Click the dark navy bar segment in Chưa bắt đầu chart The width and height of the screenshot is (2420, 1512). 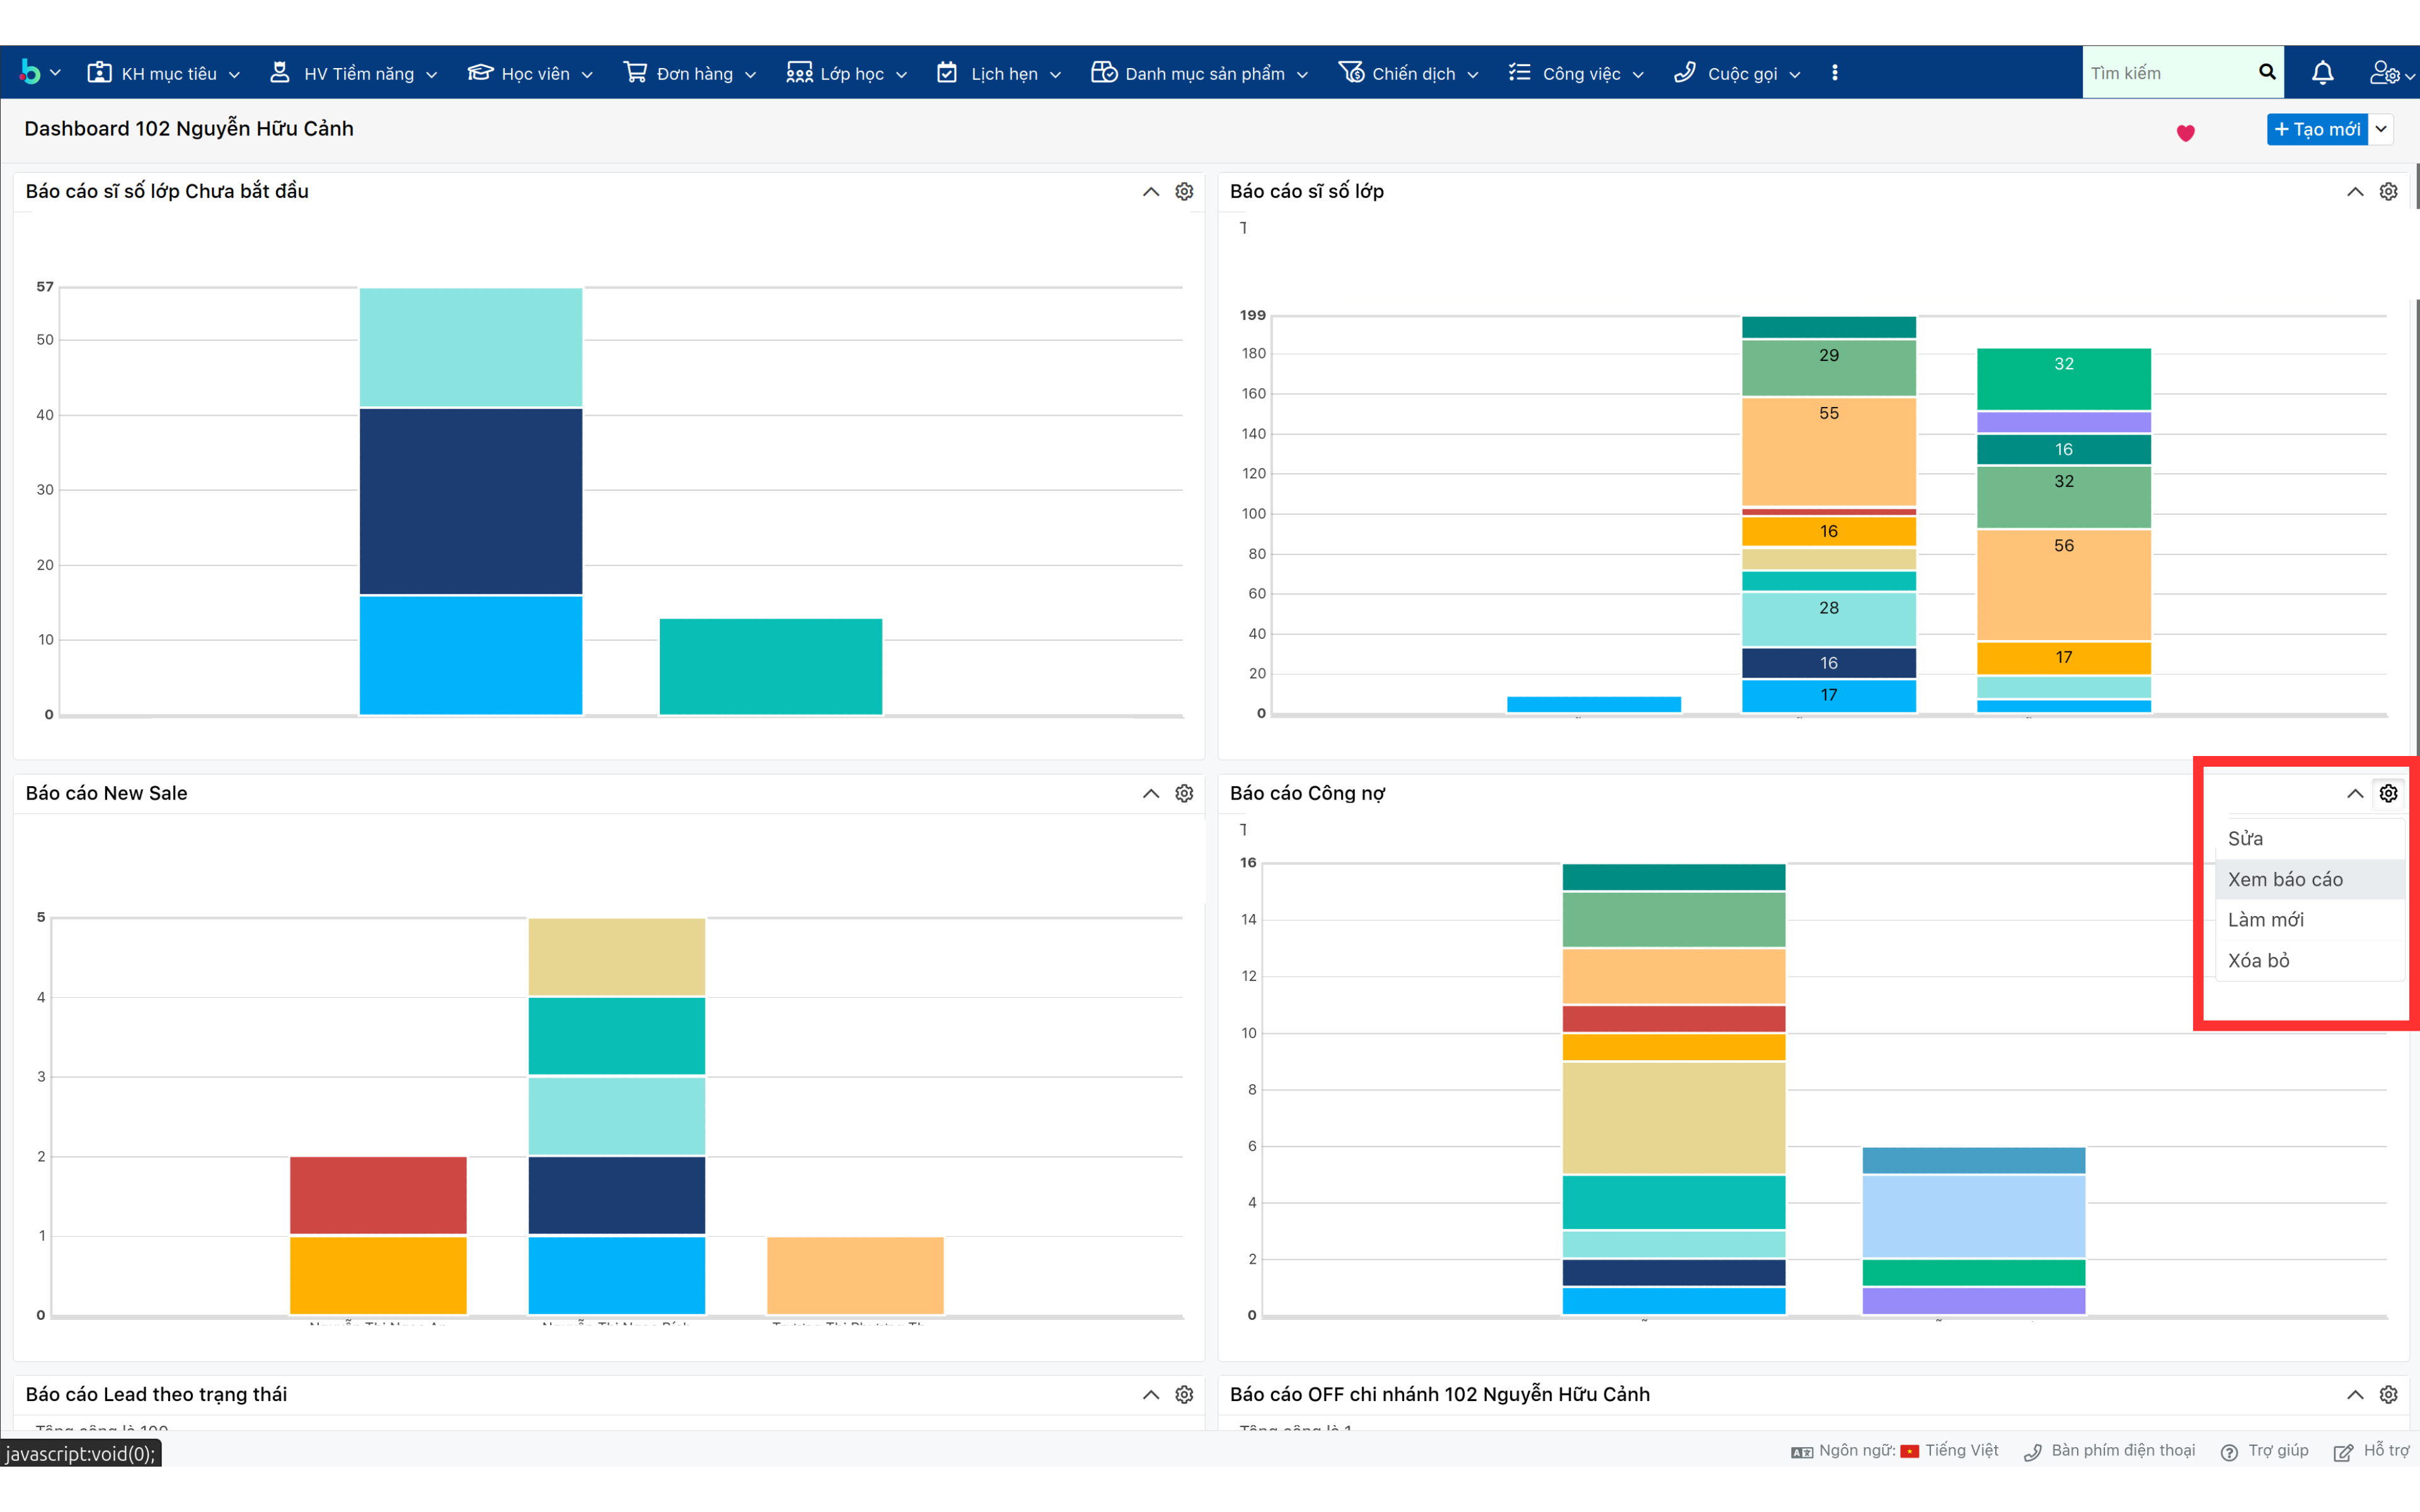click(x=470, y=500)
